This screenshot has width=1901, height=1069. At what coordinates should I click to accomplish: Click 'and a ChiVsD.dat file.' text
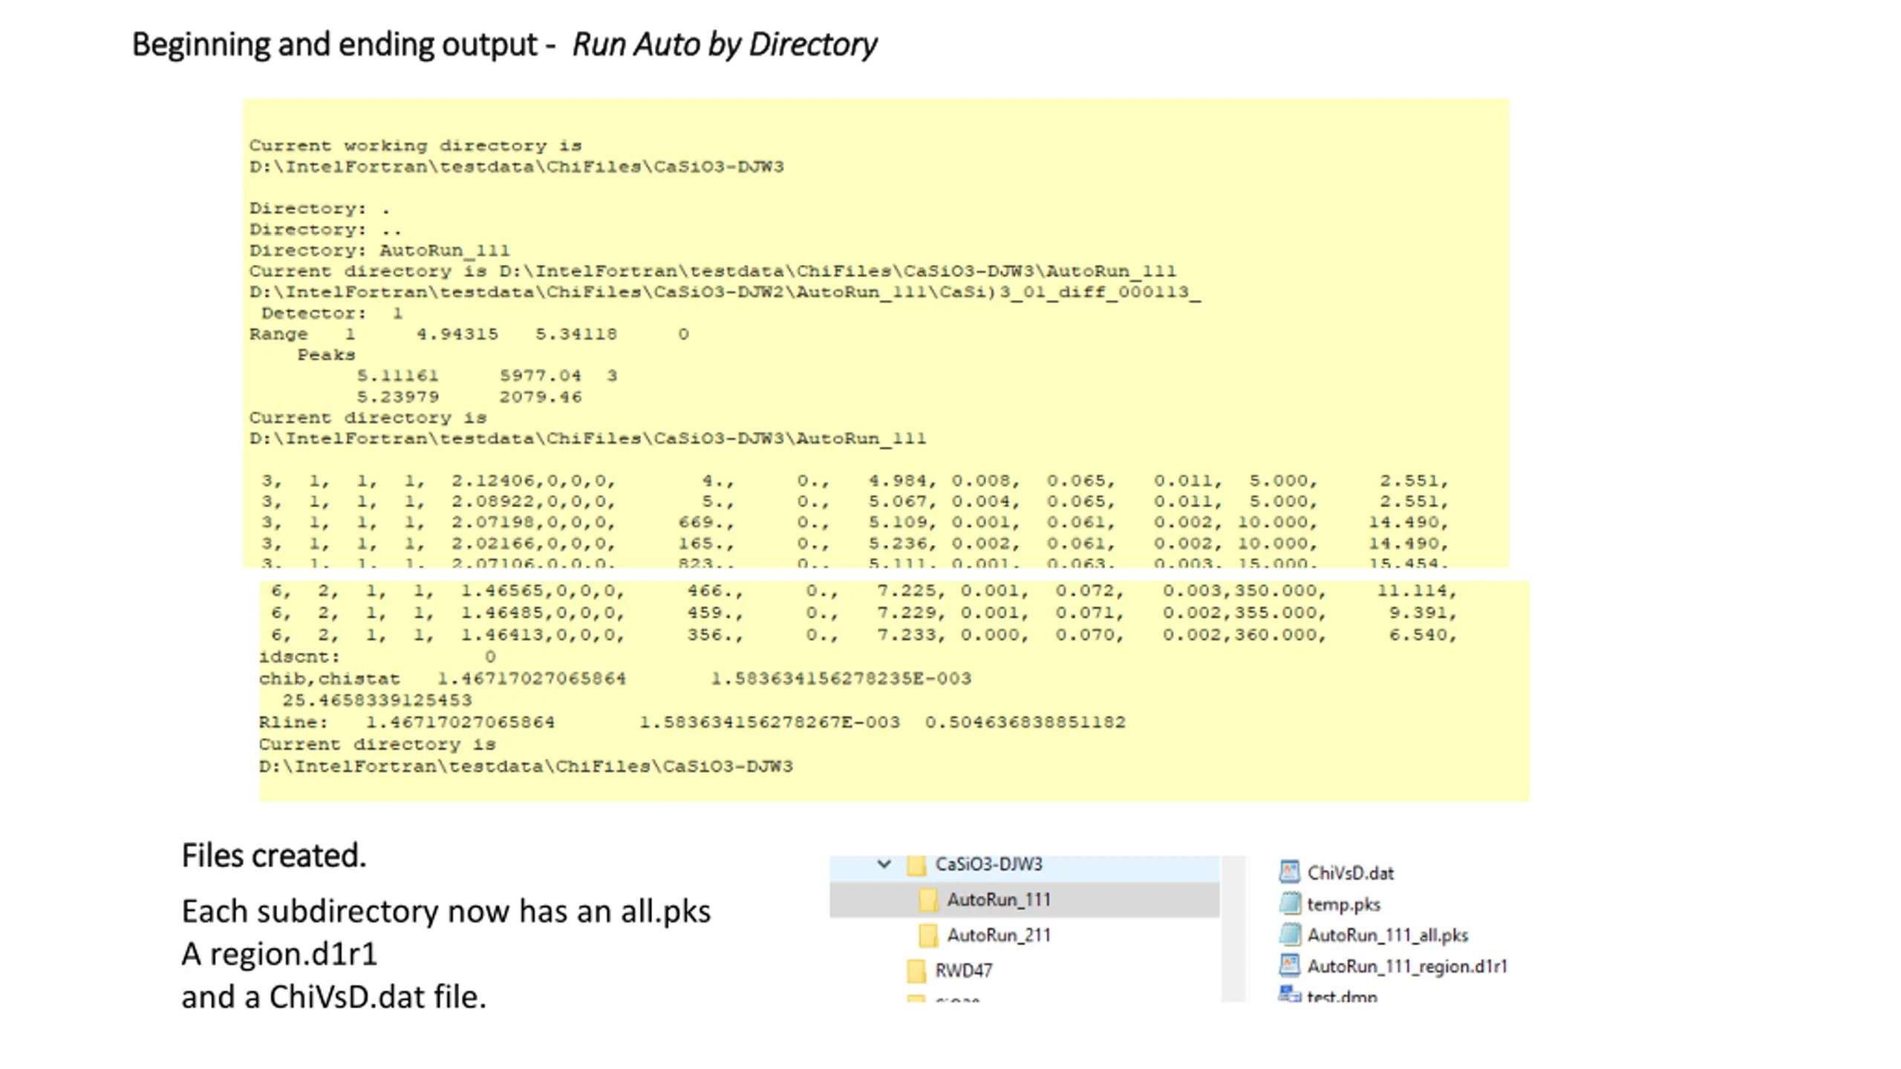333,997
